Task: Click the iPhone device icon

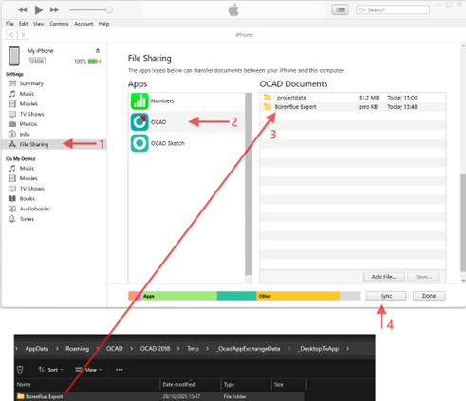Action: click(x=14, y=56)
